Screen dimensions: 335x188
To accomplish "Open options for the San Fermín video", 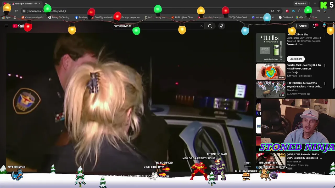I will pos(325,84).
